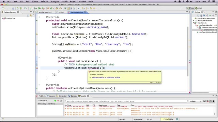The image size is (218, 122).
Task: Select the All messages (no filters) filter
Action: 50,104
